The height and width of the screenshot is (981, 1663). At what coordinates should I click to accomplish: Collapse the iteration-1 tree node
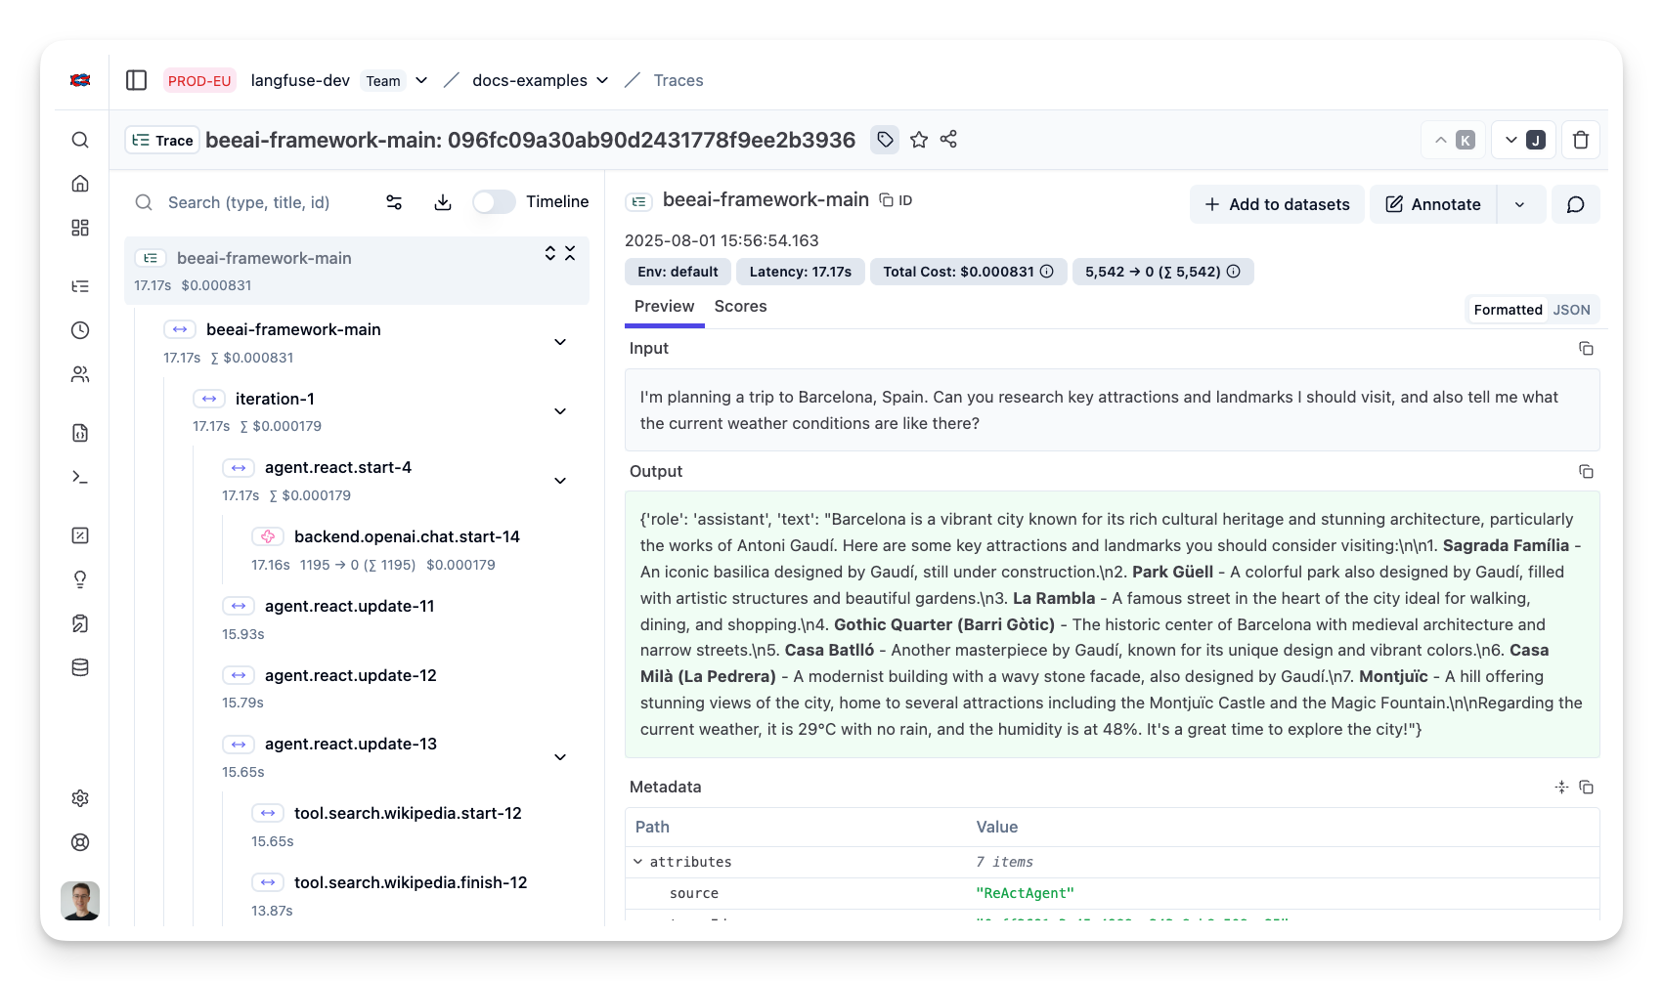560,411
